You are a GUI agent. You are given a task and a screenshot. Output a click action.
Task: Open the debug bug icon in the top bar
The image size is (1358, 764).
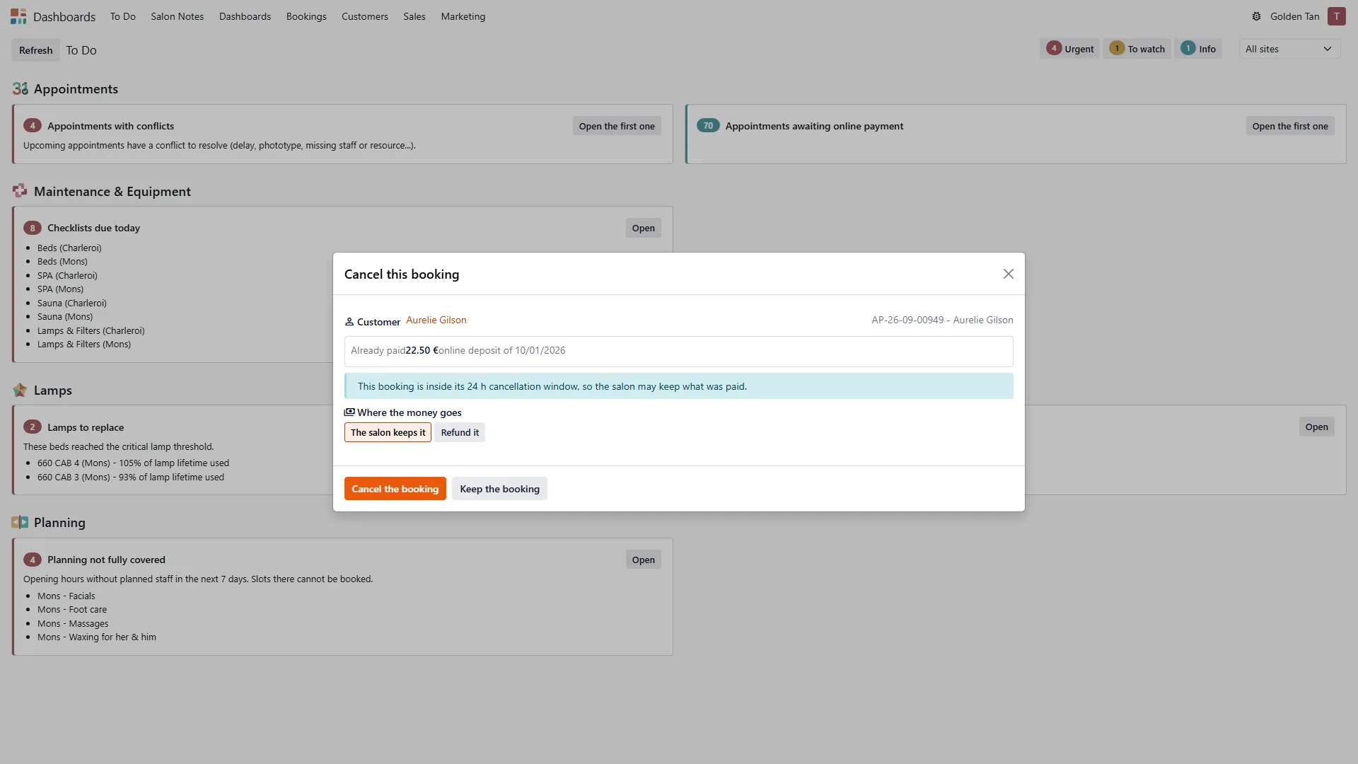(1256, 16)
